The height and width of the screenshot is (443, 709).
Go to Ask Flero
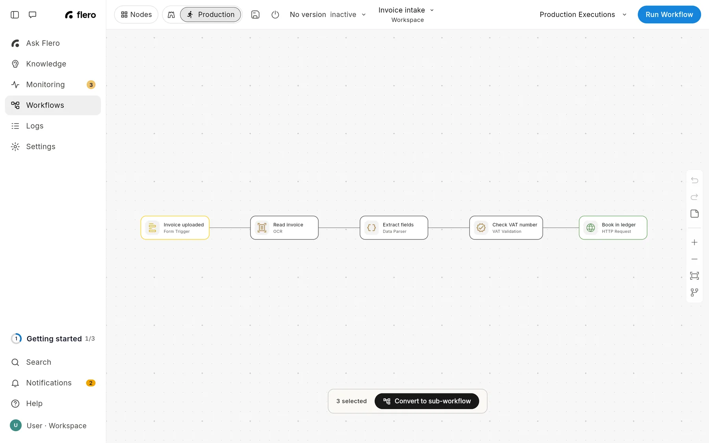53,43
